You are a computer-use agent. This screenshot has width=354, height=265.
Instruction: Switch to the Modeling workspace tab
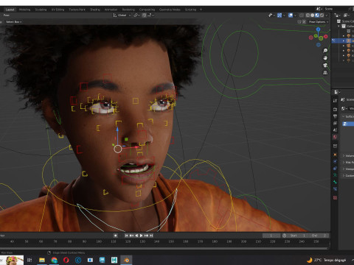click(x=24, y=10)
